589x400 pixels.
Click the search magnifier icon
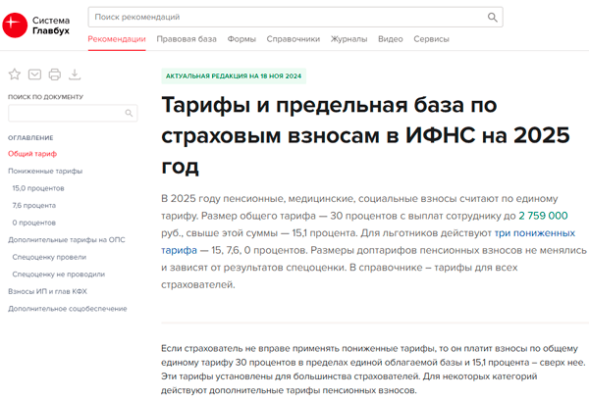pos(492,18)
